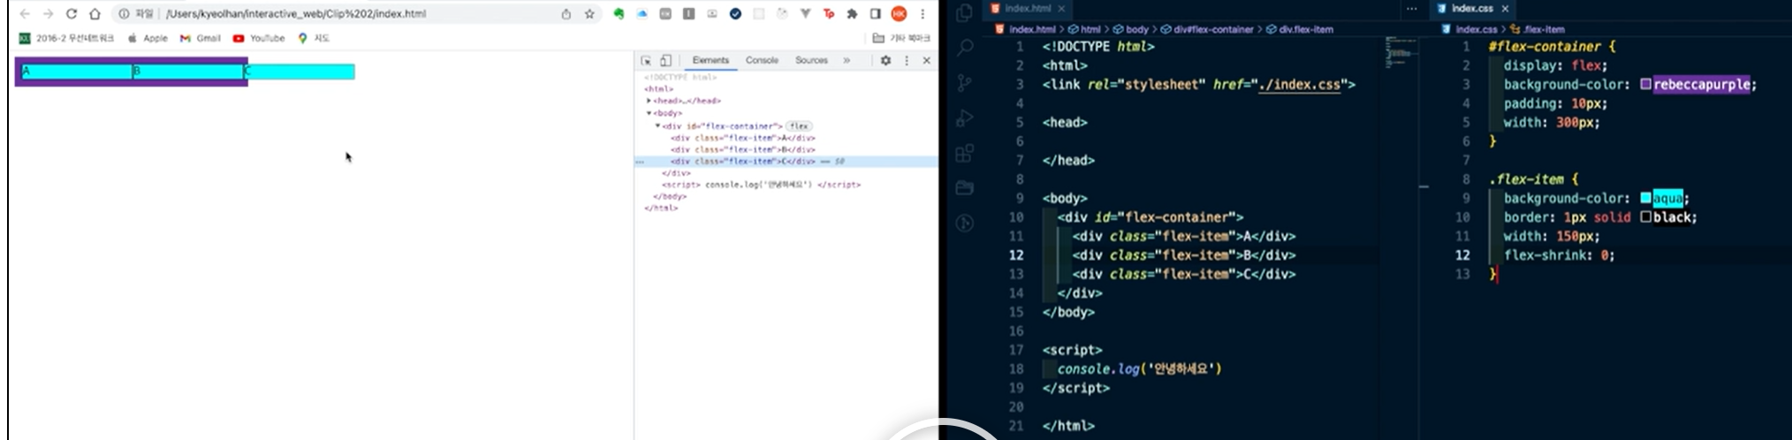Open VS Code Run and Debug view
Viewport: 1792px width, 440px height.
point(965,118)
